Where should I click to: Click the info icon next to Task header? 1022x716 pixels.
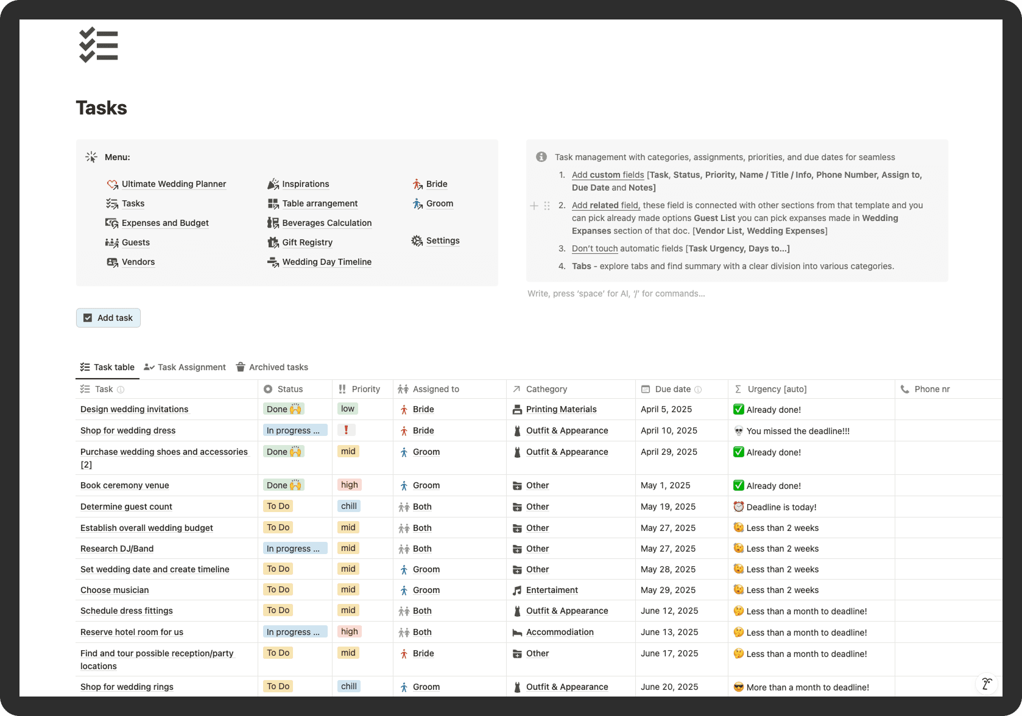pos(121,390)
